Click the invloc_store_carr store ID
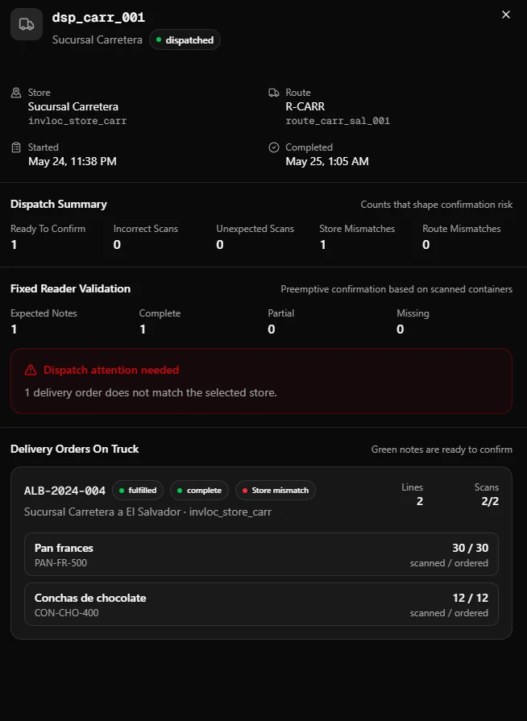527x721 pixels. 77,121
